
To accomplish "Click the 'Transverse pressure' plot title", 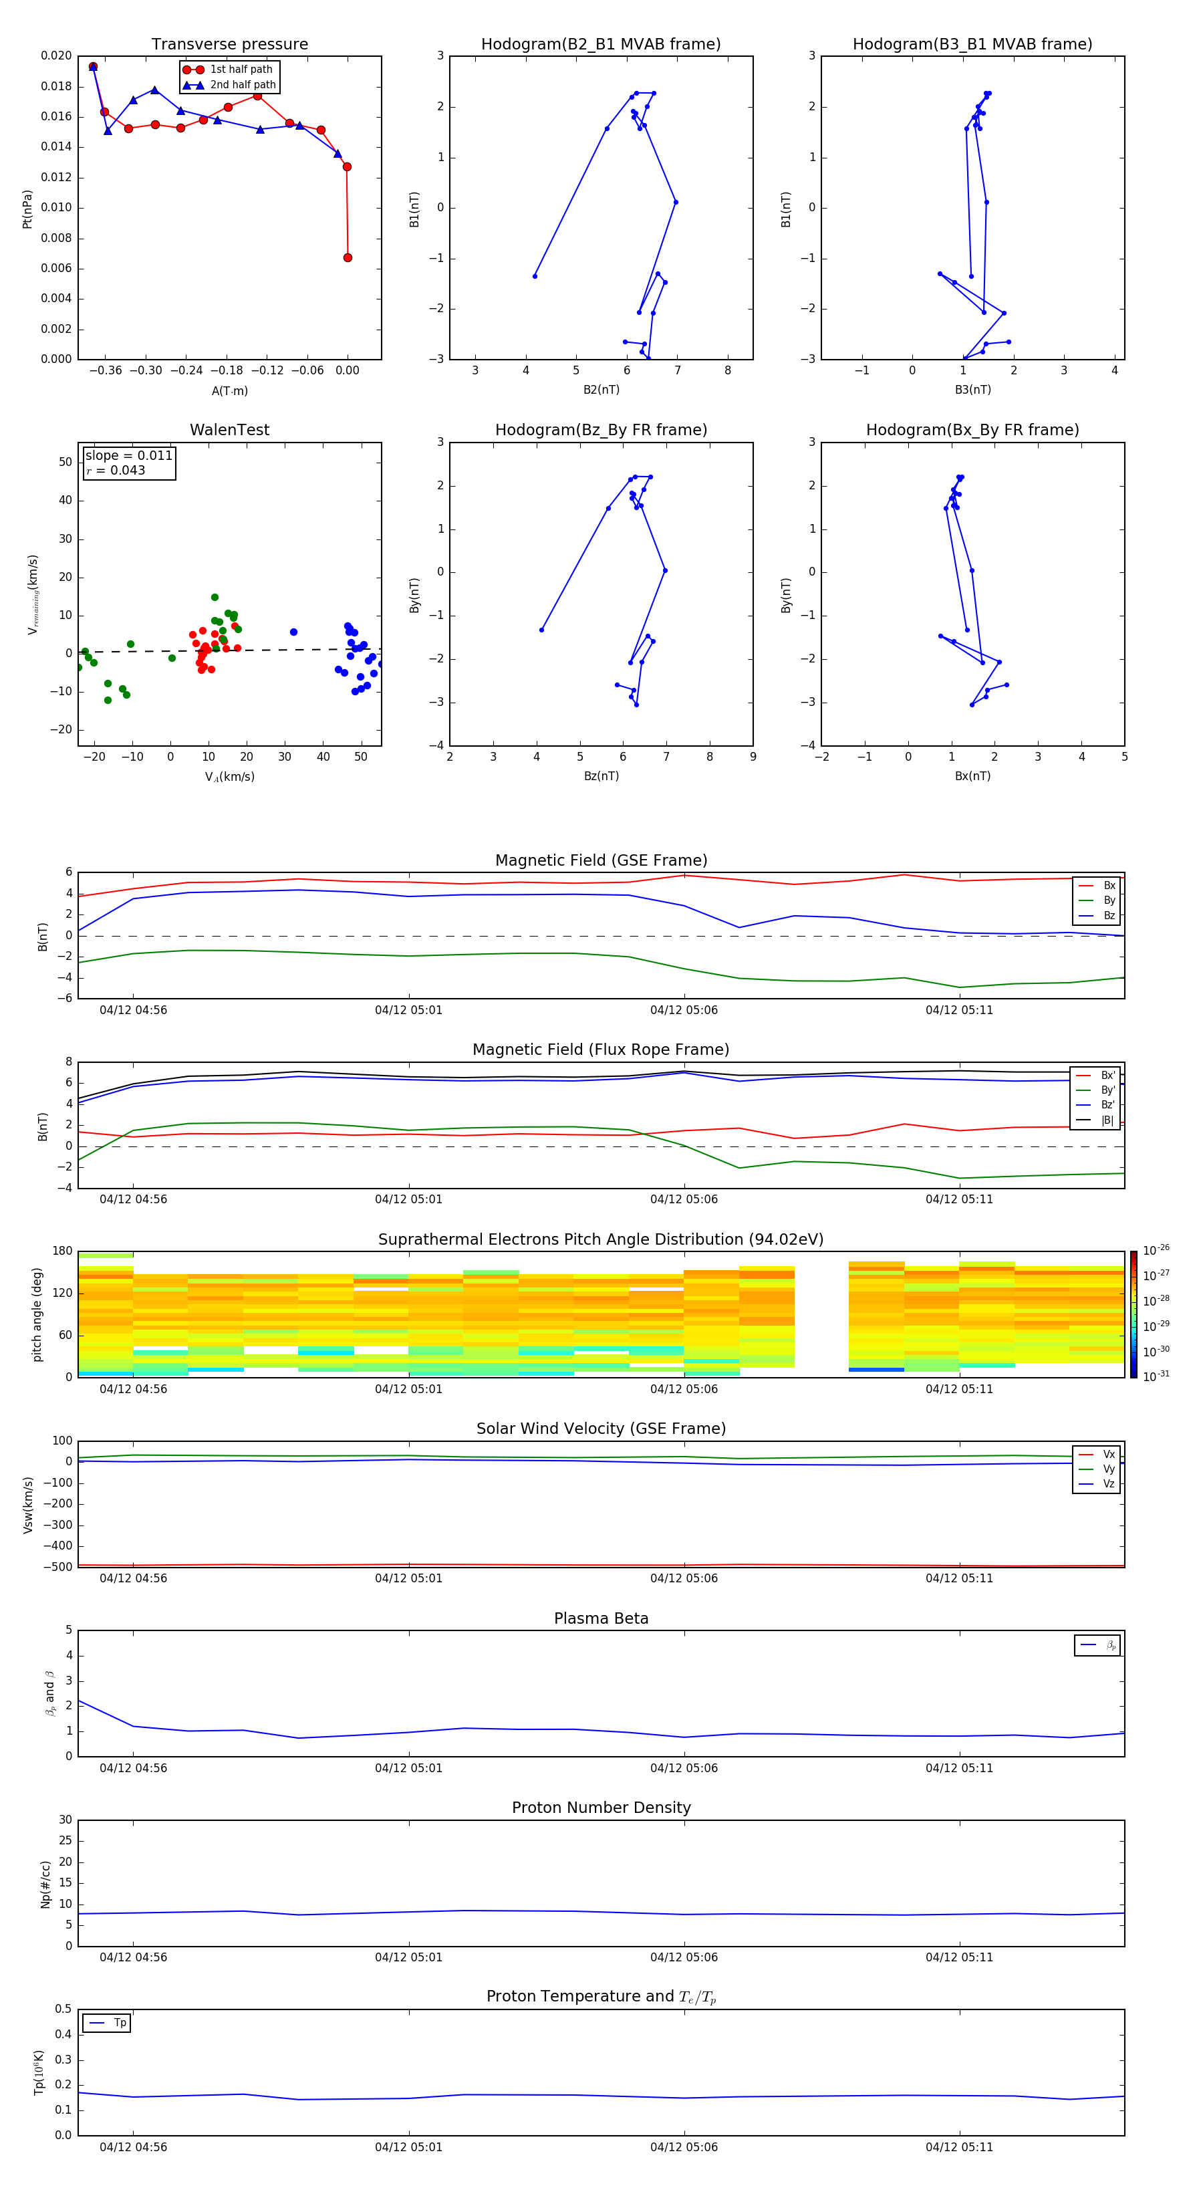I will (x=229, y=45).
